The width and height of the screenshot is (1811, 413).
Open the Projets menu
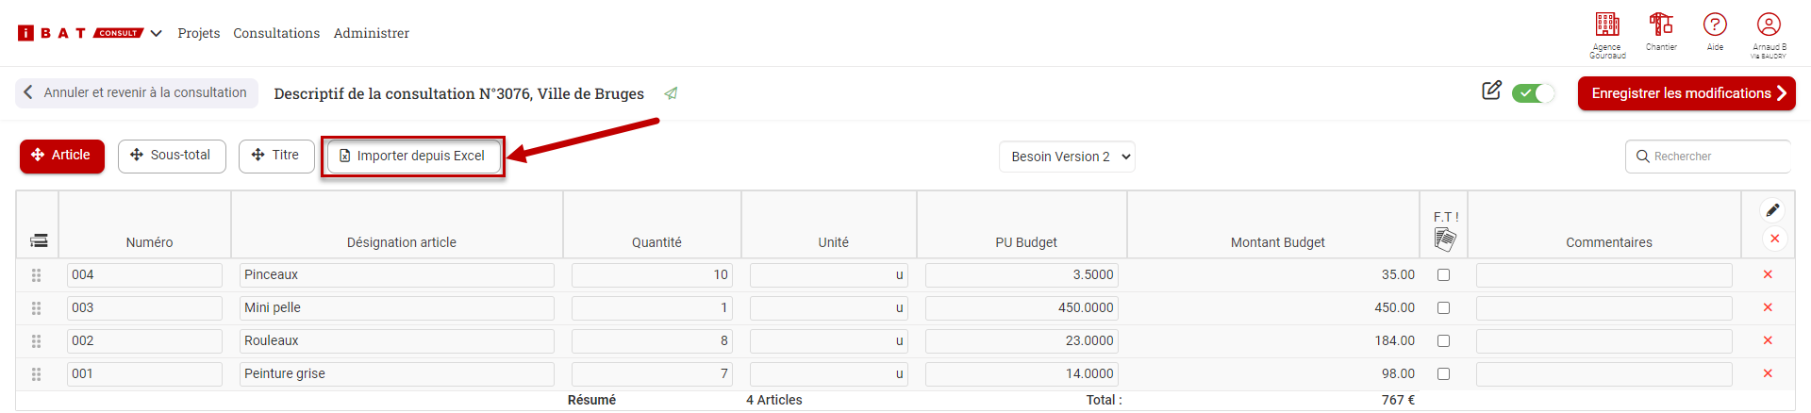point(198,33)
